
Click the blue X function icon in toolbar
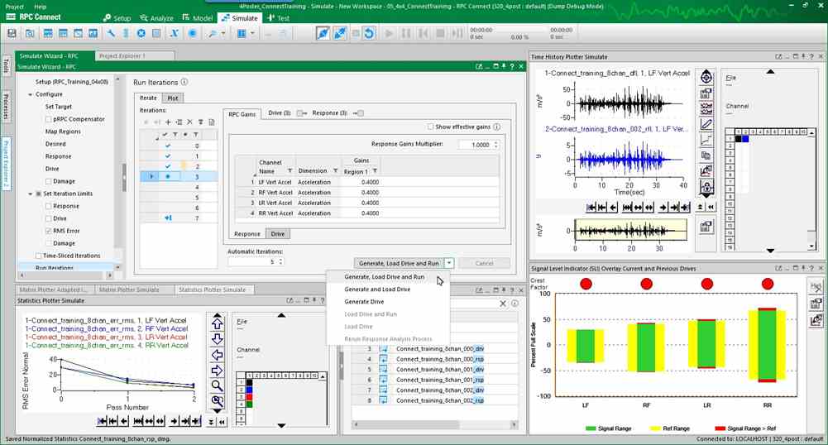pos(175,33)
